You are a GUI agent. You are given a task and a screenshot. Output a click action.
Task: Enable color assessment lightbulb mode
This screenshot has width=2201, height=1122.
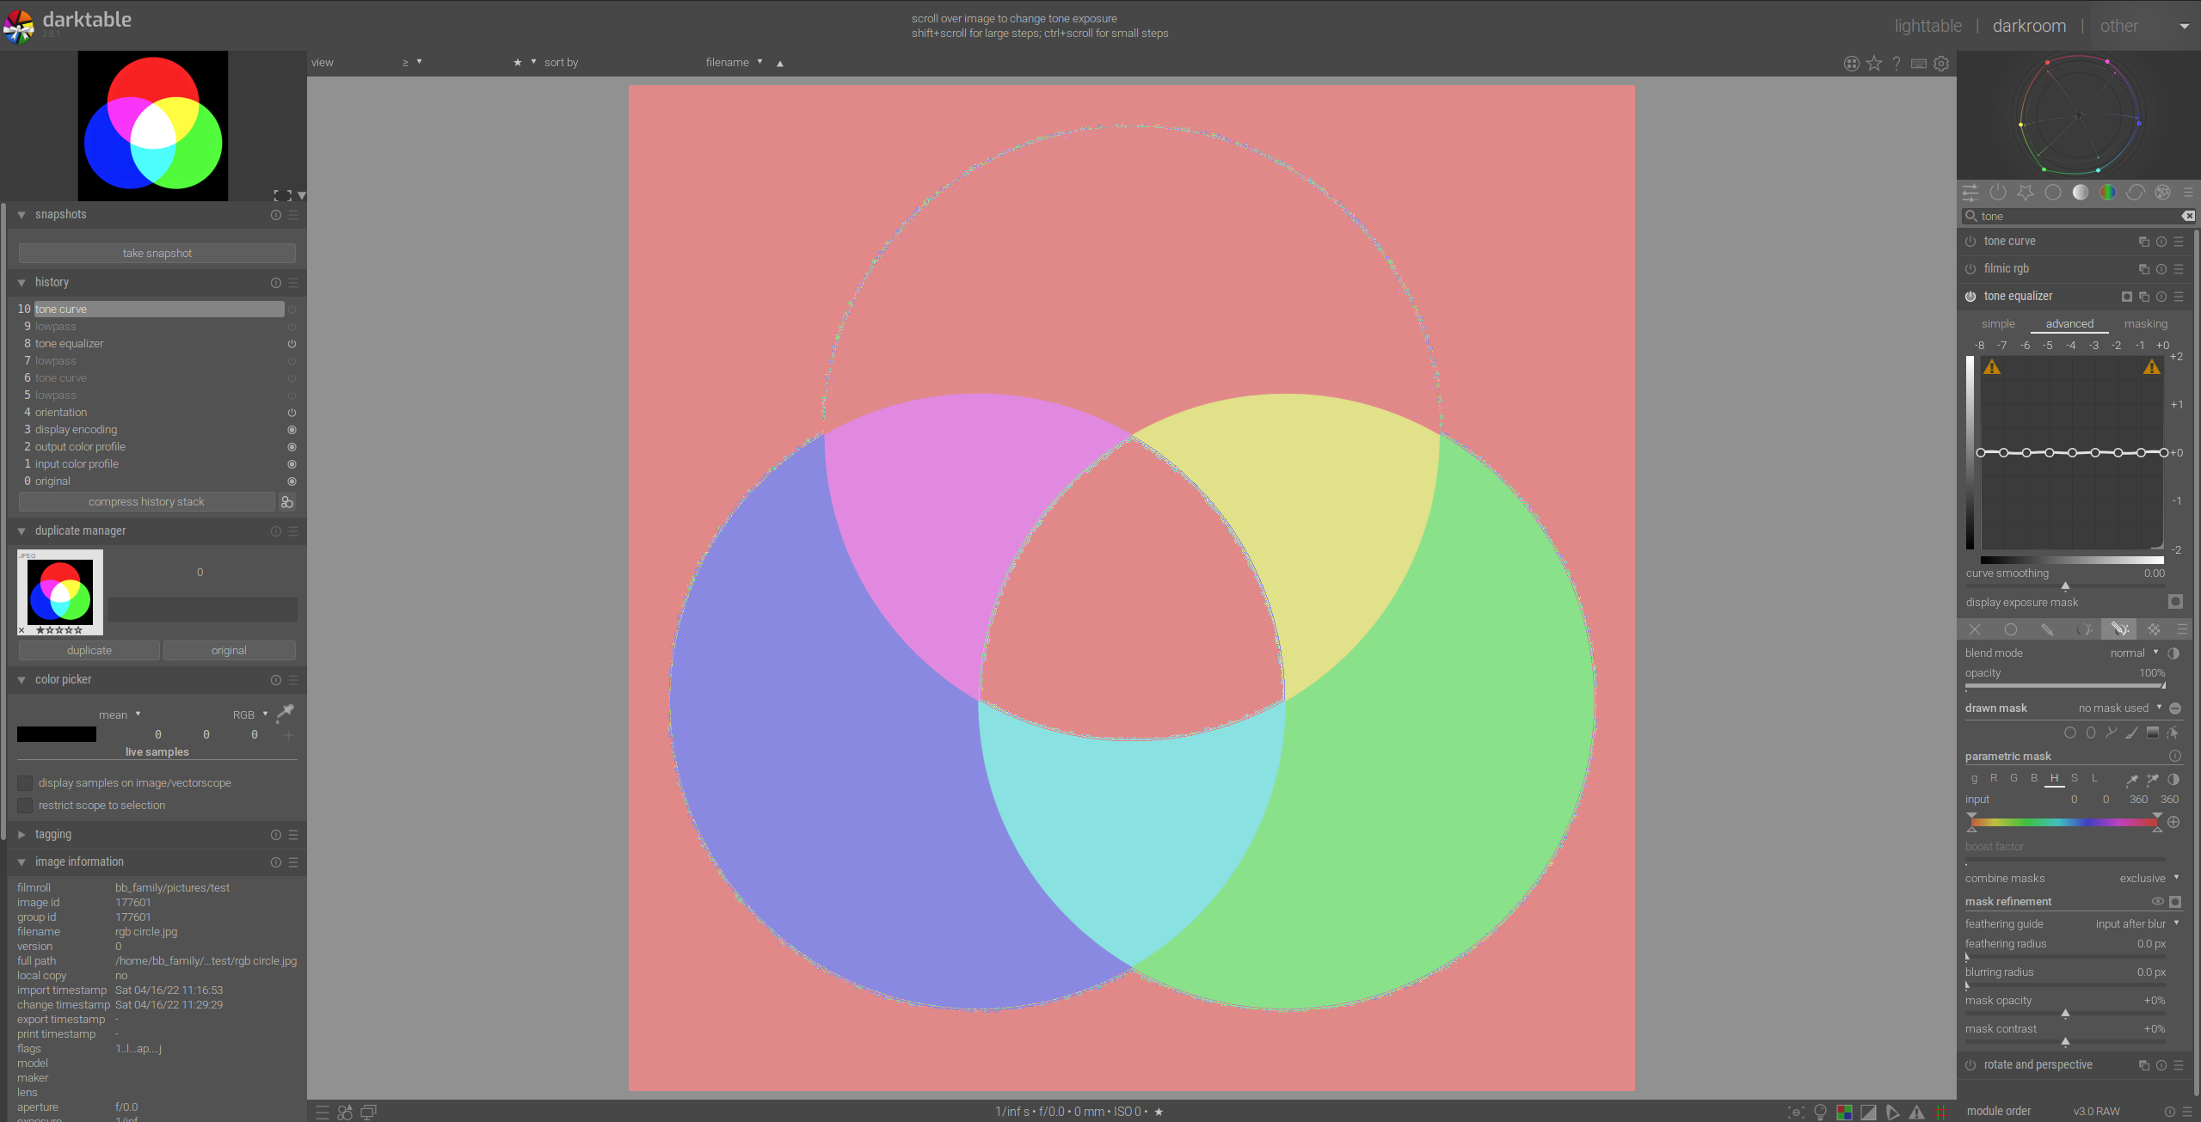(x=1820, y=1112)
